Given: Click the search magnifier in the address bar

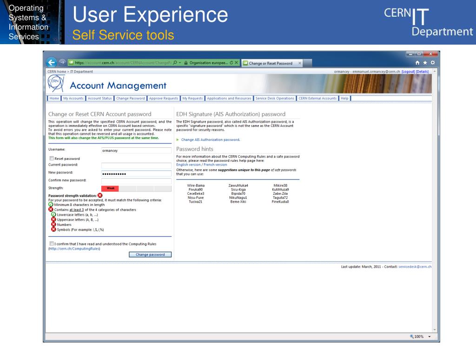Looking at the screenshot, I should click(x=175, y=63).
